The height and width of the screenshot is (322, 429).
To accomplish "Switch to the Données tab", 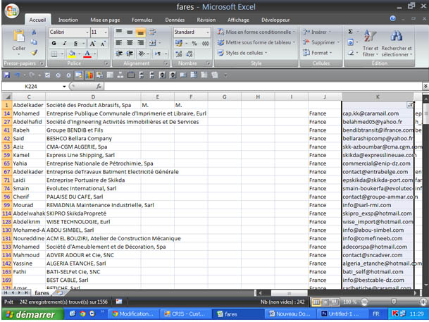I will 175,20.
